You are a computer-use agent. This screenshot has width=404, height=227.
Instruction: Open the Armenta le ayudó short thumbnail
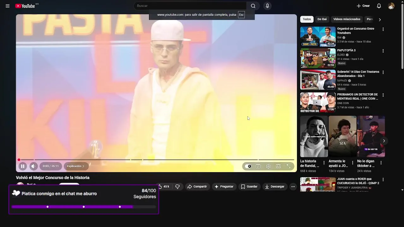click(342, 137)
